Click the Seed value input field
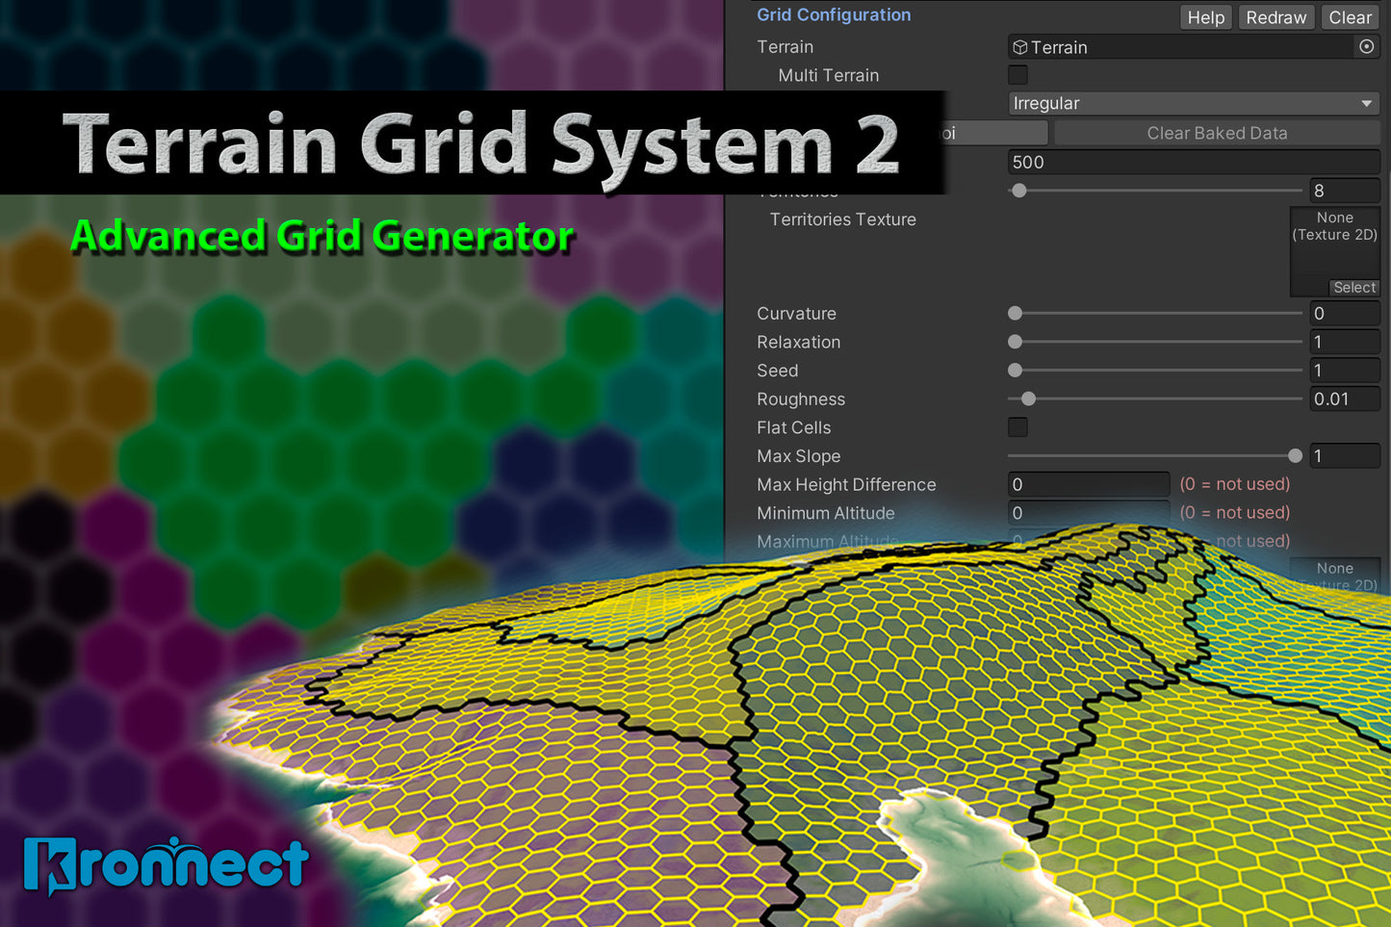The height and width of the screenshot is (927, 1391). 1344,371
